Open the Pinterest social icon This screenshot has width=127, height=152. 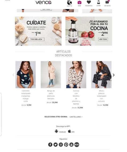tap(66, 144)
